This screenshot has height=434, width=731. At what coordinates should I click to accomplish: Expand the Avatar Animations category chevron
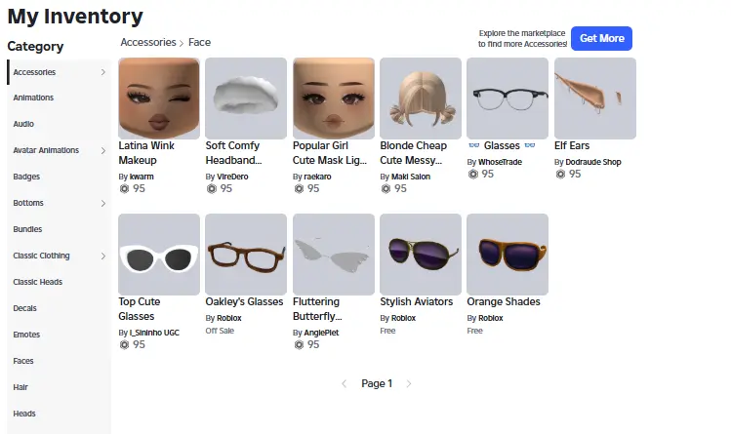coord(103,150)
